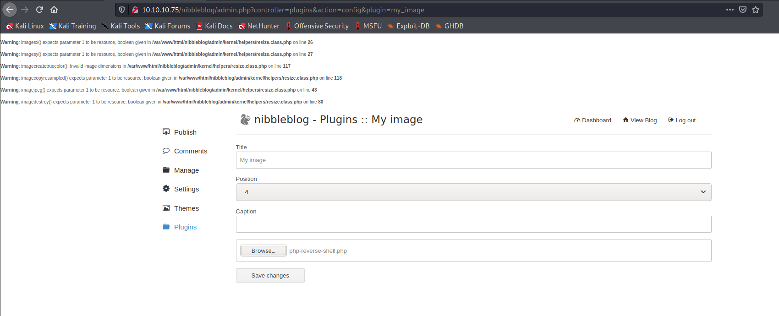The height and width of the screenshot is (316, 779).
Task: Open Kali Linux bookmark
Action: [25, 26]
